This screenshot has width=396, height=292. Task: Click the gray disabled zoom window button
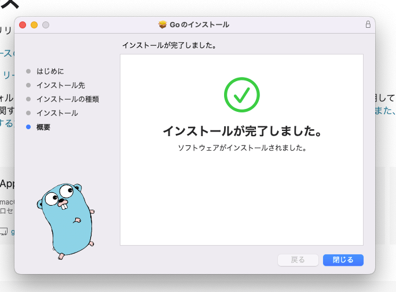pos(46,25)
